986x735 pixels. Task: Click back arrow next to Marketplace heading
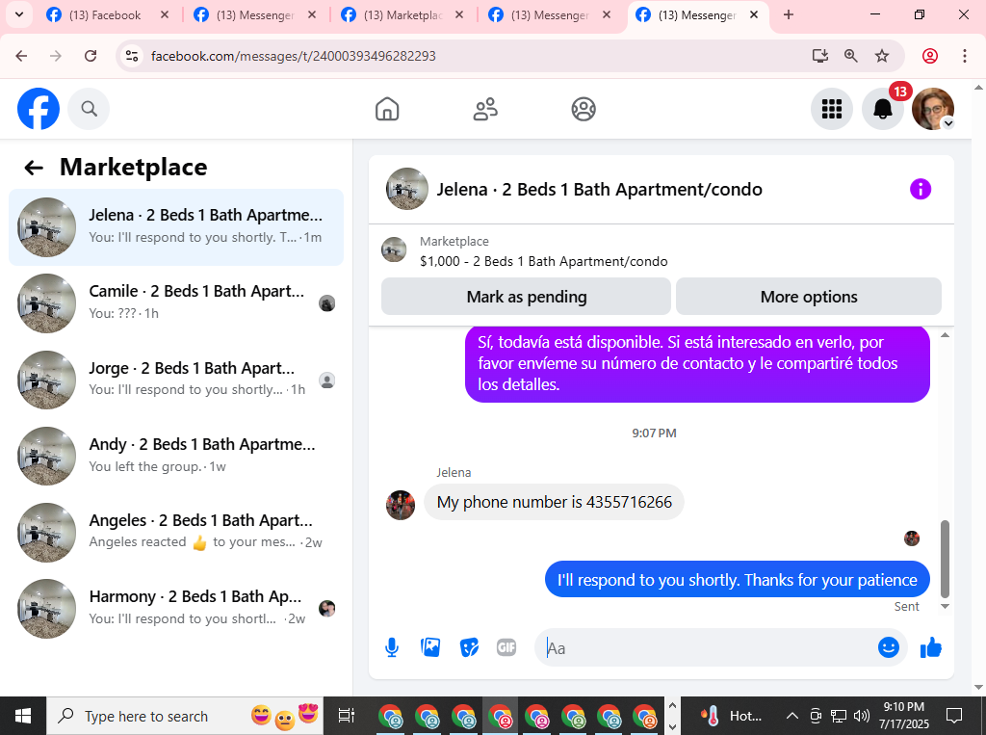pyautogui.click(x=34, y=168)
